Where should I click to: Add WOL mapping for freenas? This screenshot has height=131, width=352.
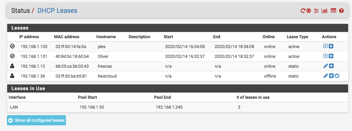pos(331,66)
